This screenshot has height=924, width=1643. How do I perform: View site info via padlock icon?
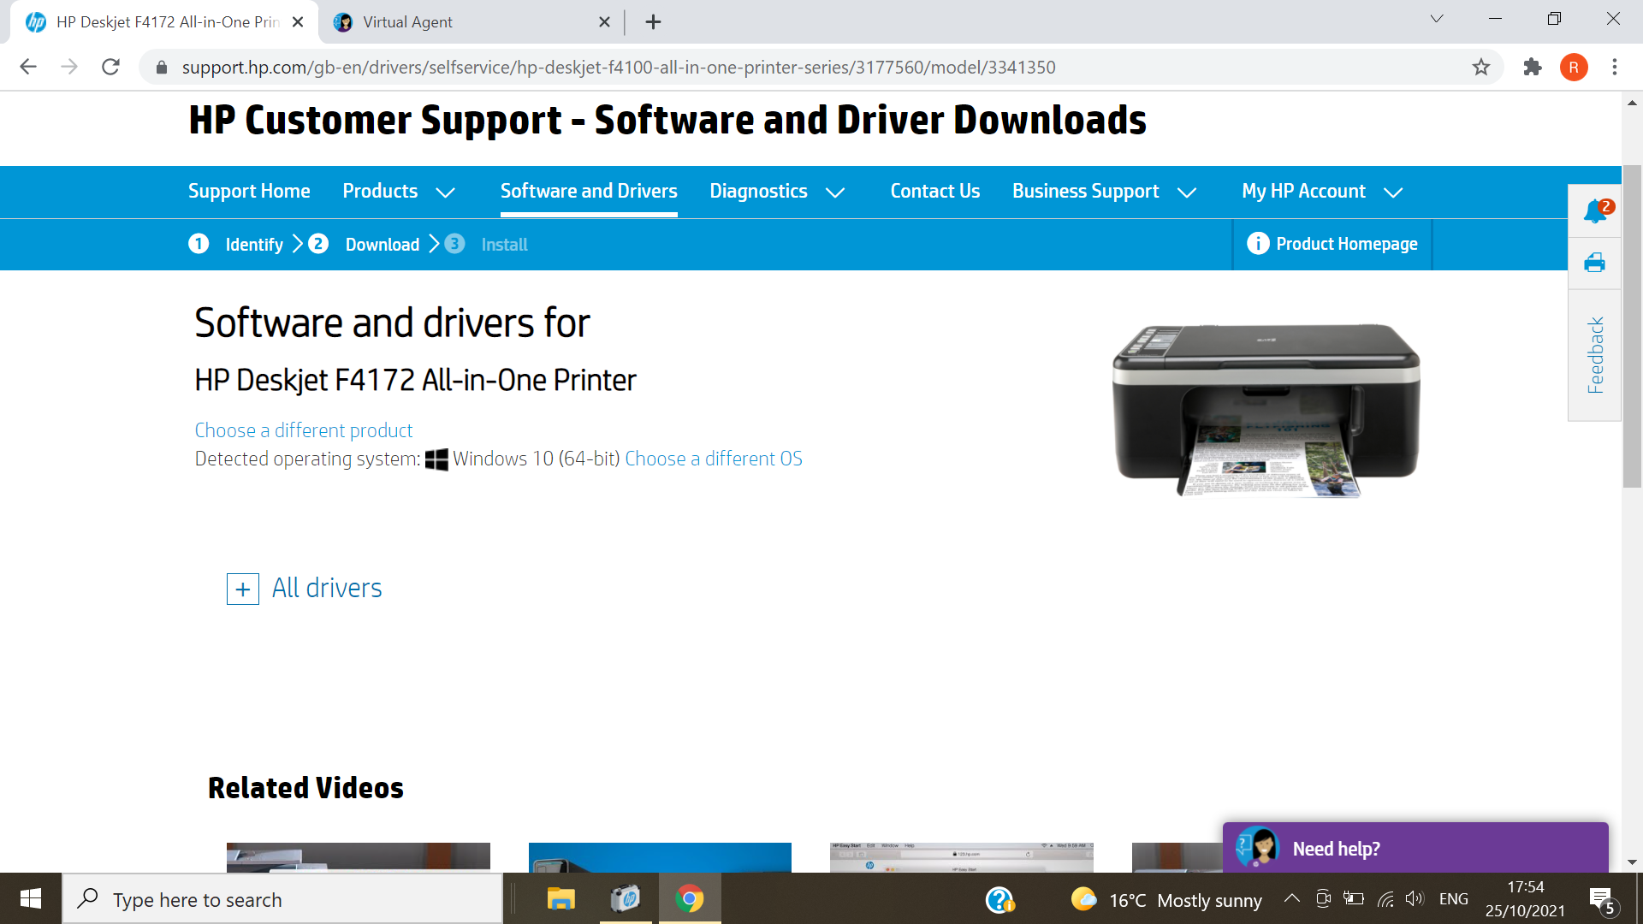click(162, 67)
